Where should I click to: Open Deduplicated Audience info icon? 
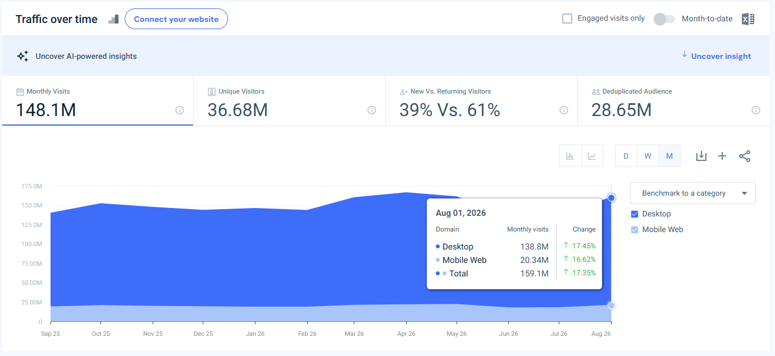click(x=756, y=110)
